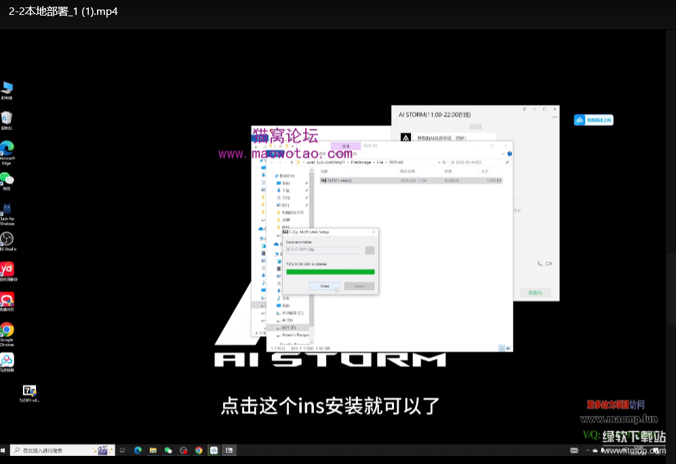Open Task View on the taskbar

pos(123,450)
